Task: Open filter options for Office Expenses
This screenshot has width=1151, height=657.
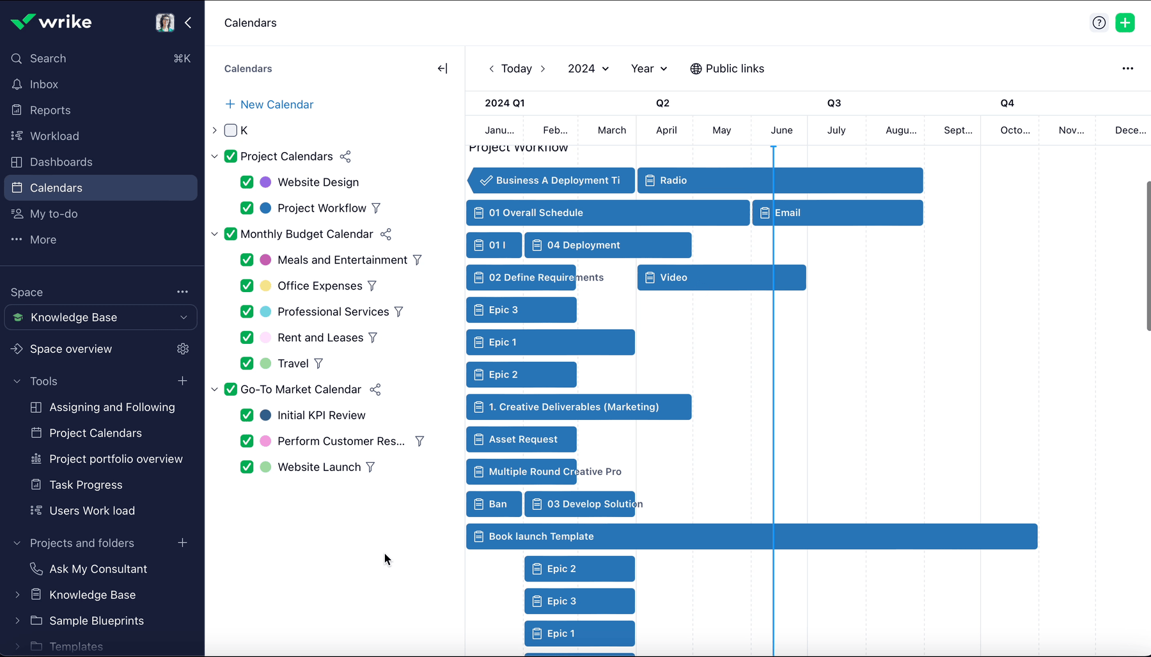Action: (372, 286)
